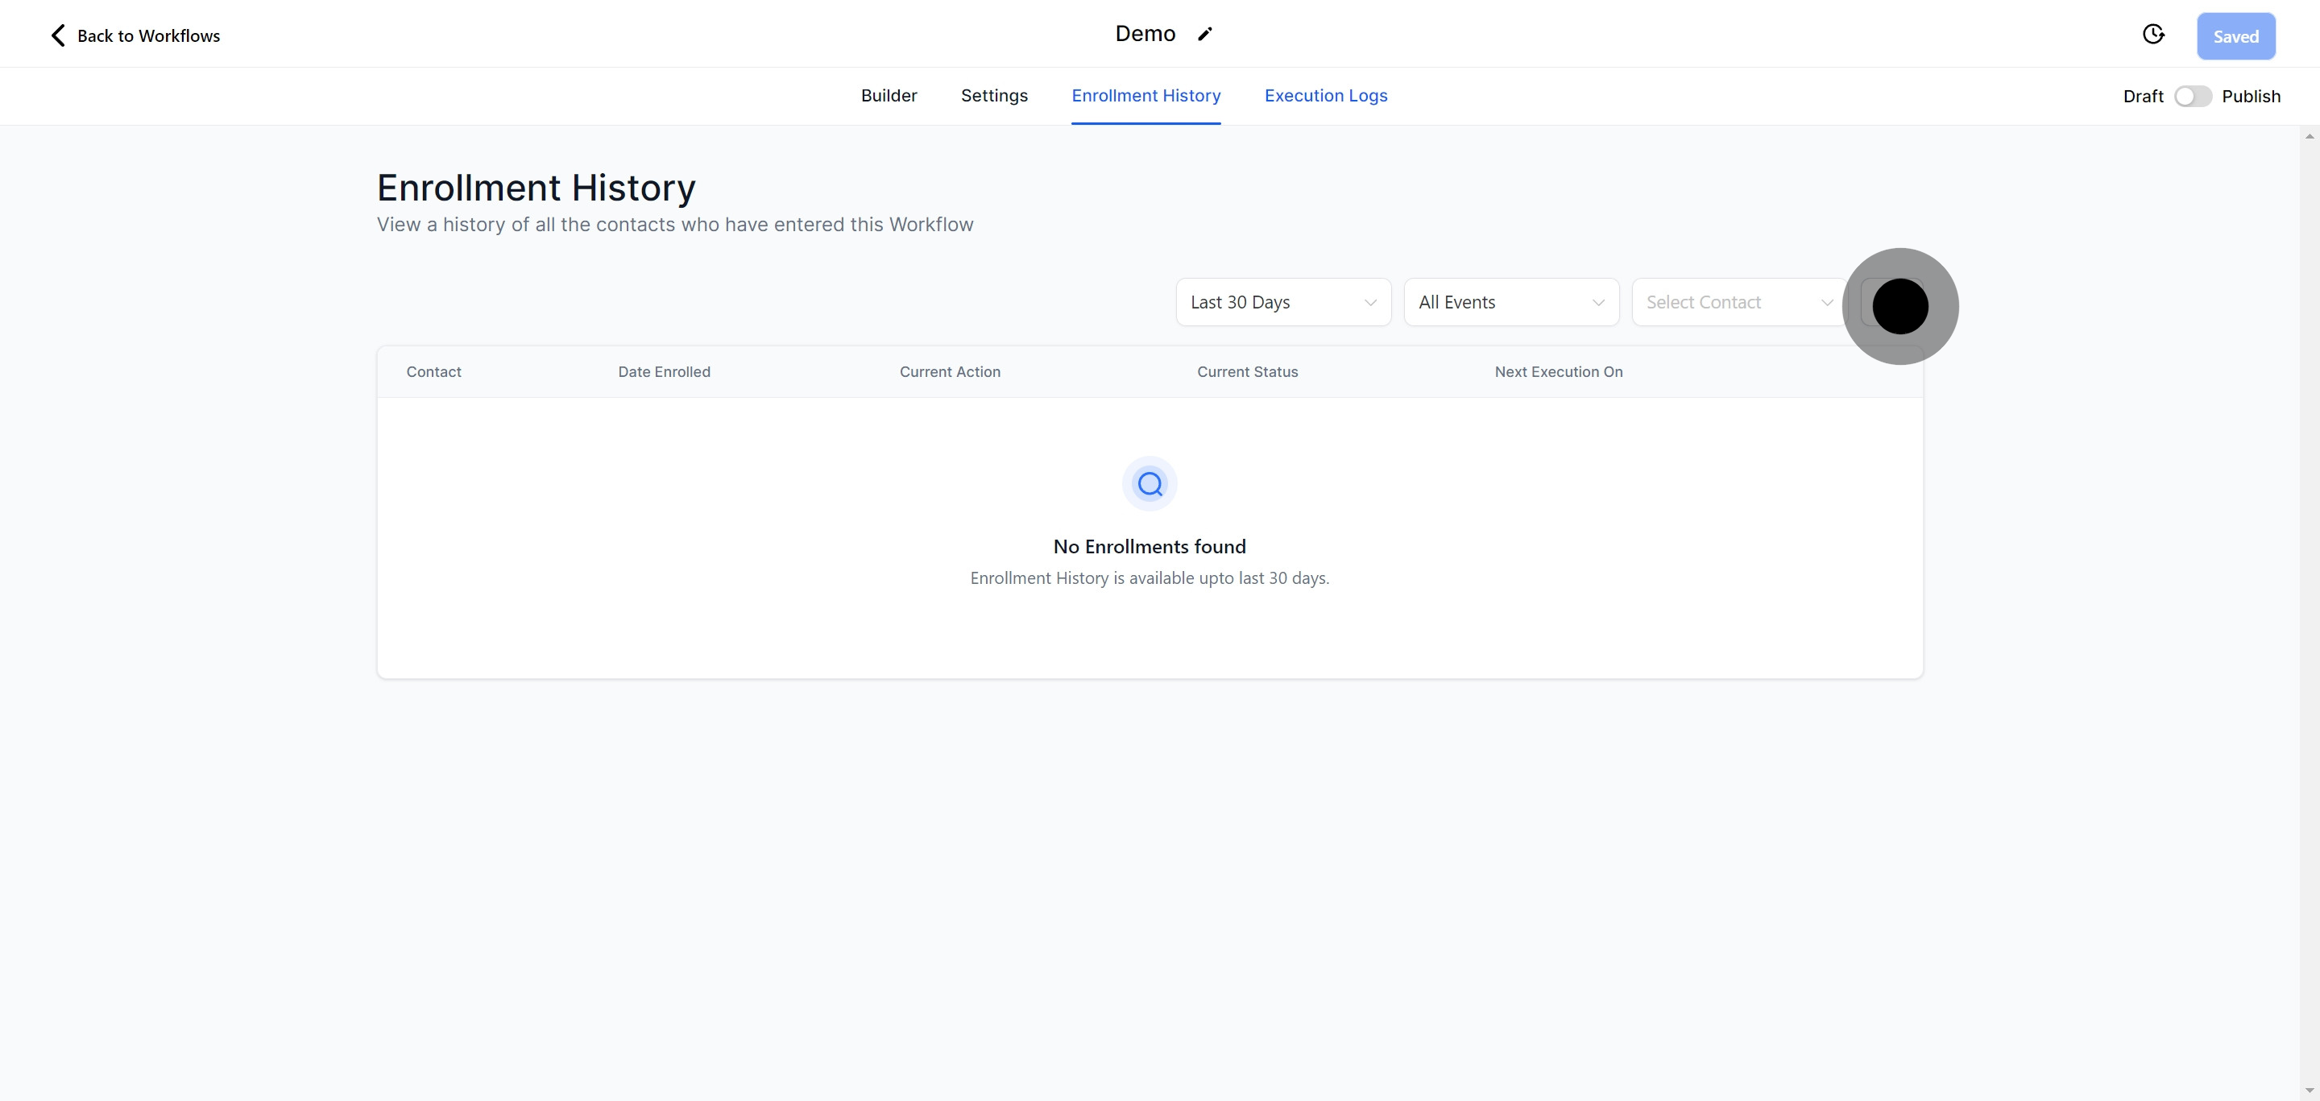Image resolution: width=2320 pixels, height=1101 pixels.
Task: Click the Back to Workflows link
Action: tap(148, 35)
